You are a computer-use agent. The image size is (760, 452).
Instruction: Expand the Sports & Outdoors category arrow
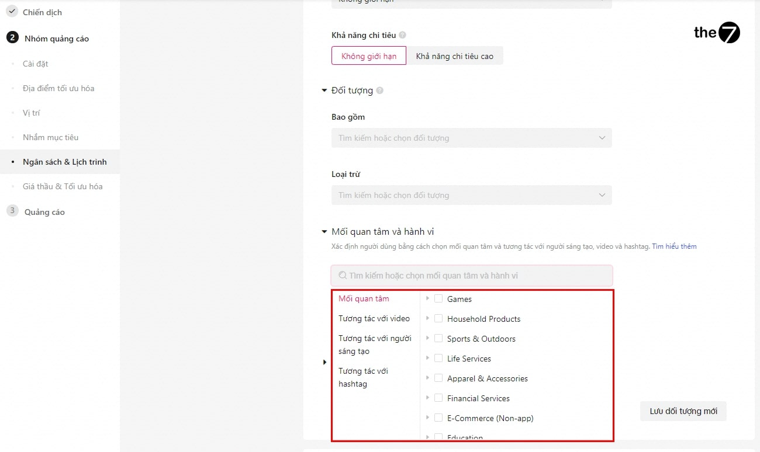pyautogui.click(x=428, y=338)
